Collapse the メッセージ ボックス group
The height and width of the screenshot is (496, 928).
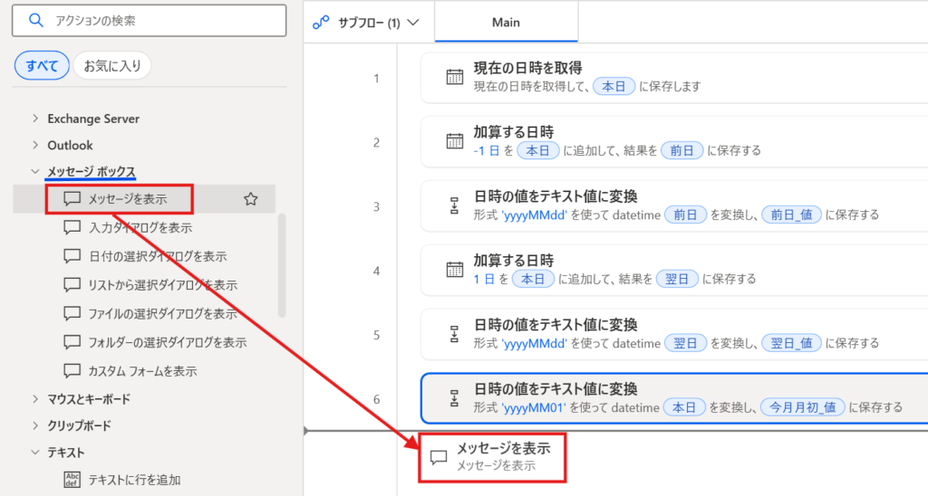pyautogui.click(x=35, y=171)
